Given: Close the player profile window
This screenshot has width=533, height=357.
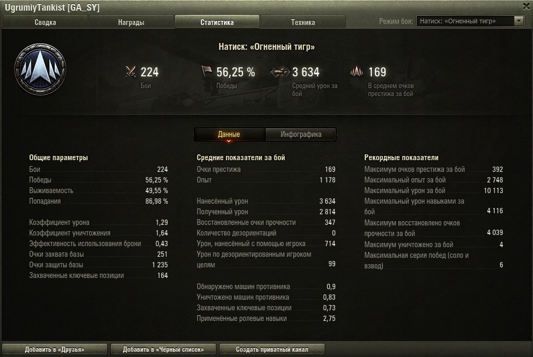Looking at the screenshot, I should pyautogui.click(x=527, y=6).
